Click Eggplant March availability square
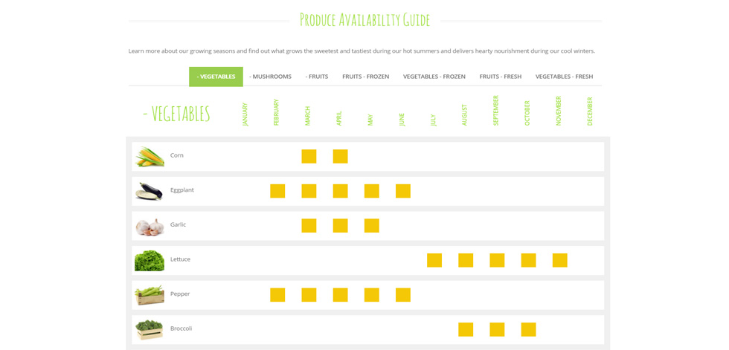The image size is (729, 350). 309,191
